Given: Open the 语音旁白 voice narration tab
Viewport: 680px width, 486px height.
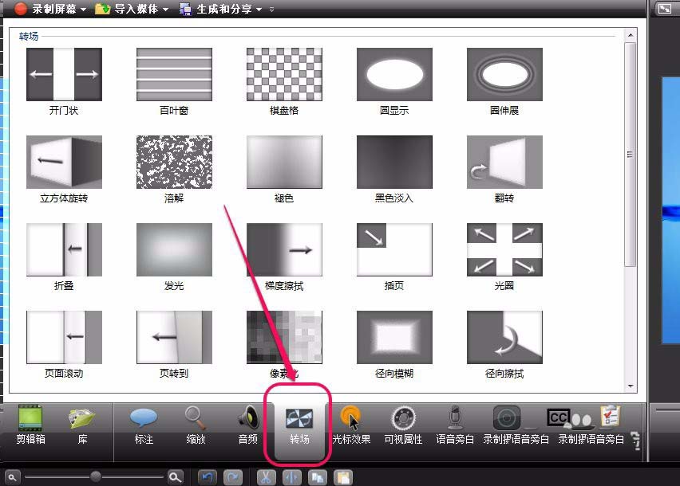Looking at the screenshot, I should coord(455,425).
